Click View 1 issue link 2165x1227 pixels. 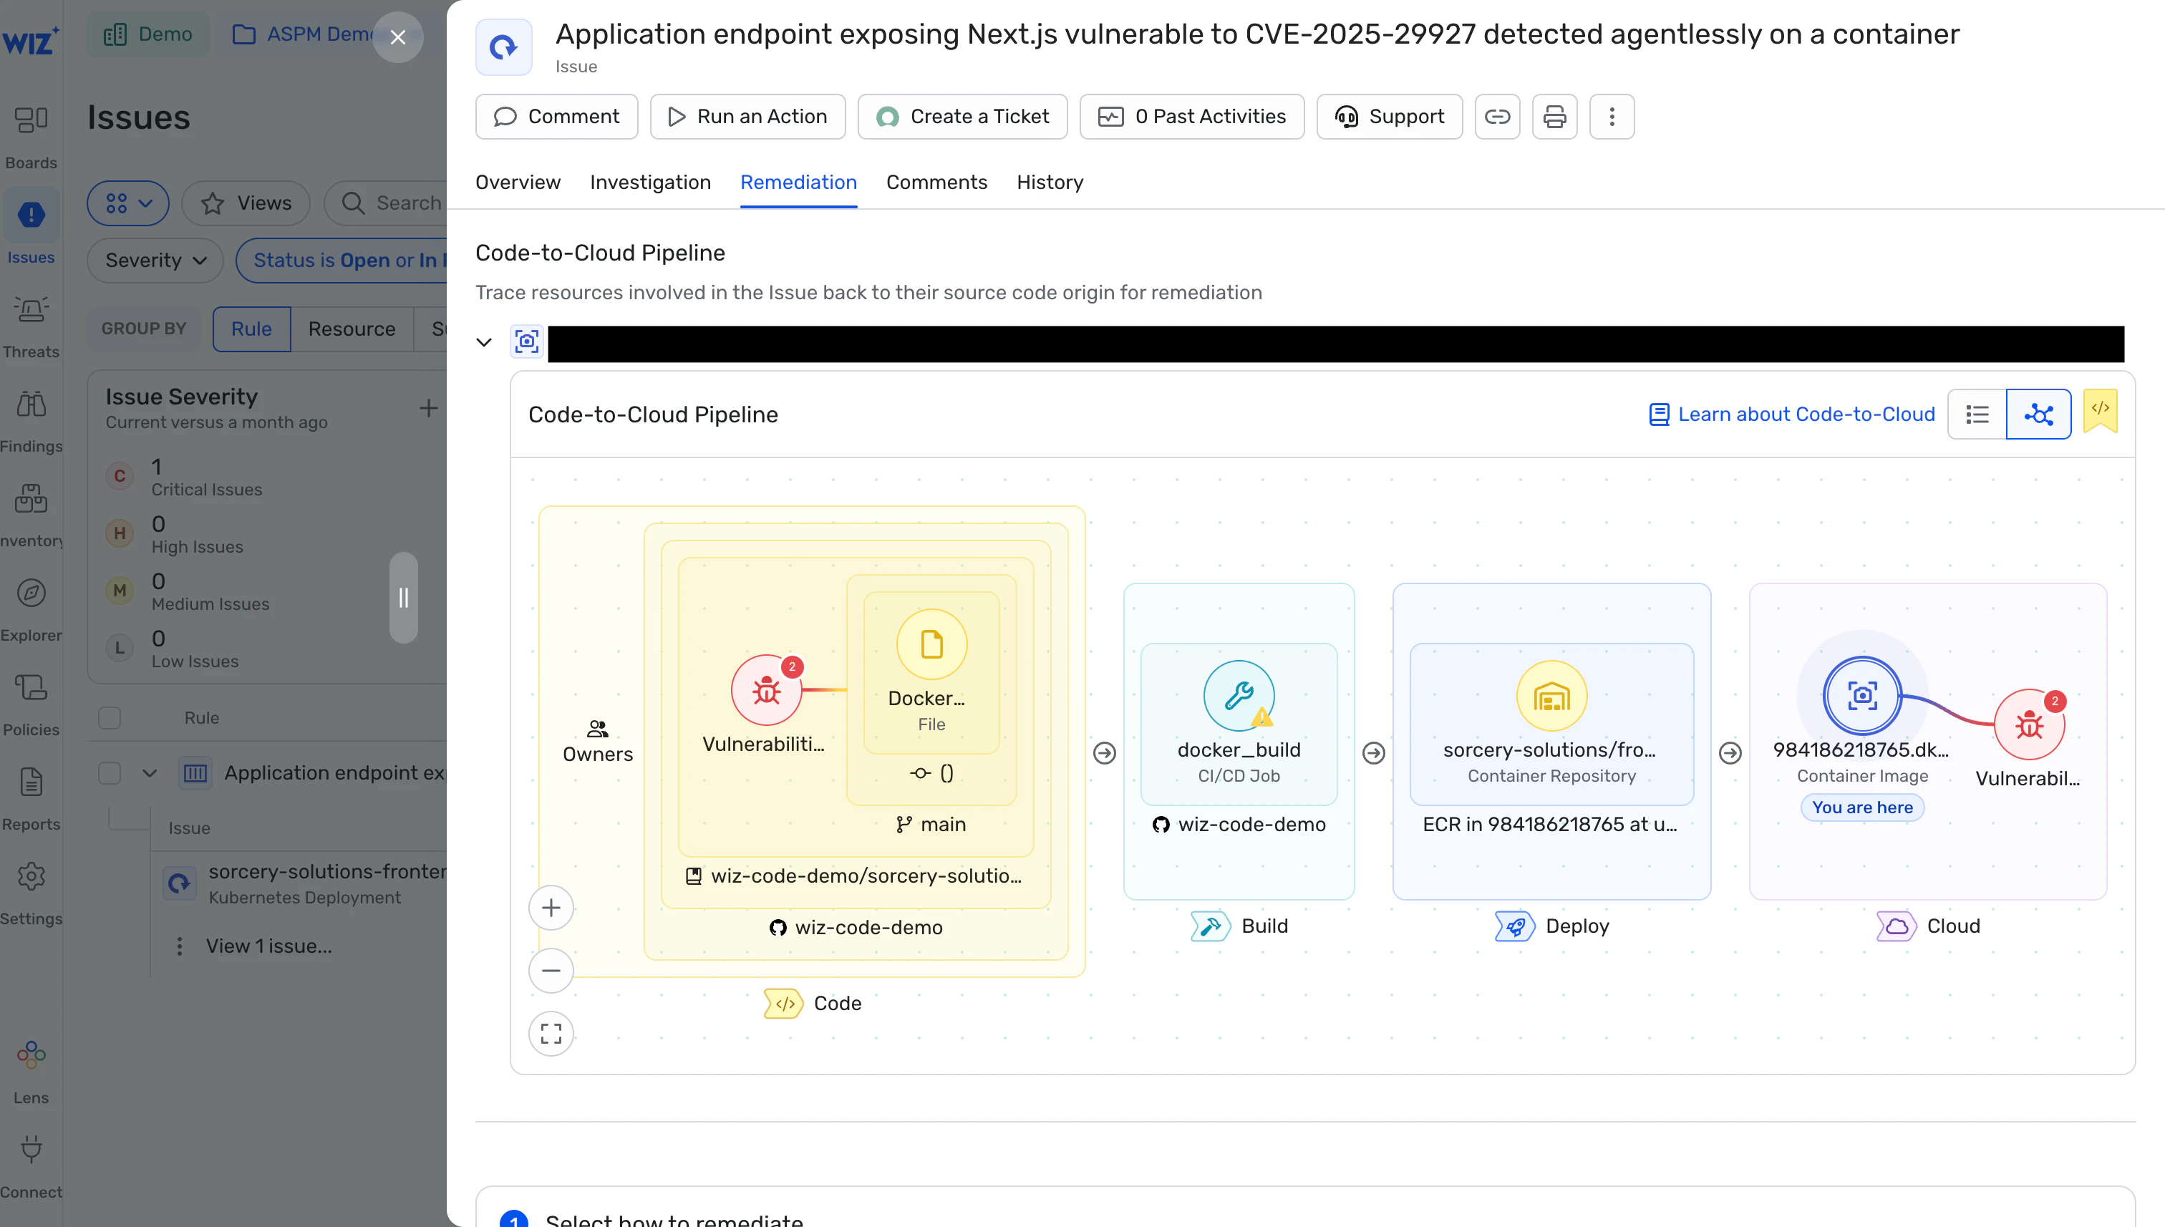coord(268,946)
